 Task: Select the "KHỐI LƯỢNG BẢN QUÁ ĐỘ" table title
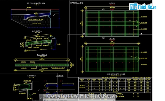116,74
